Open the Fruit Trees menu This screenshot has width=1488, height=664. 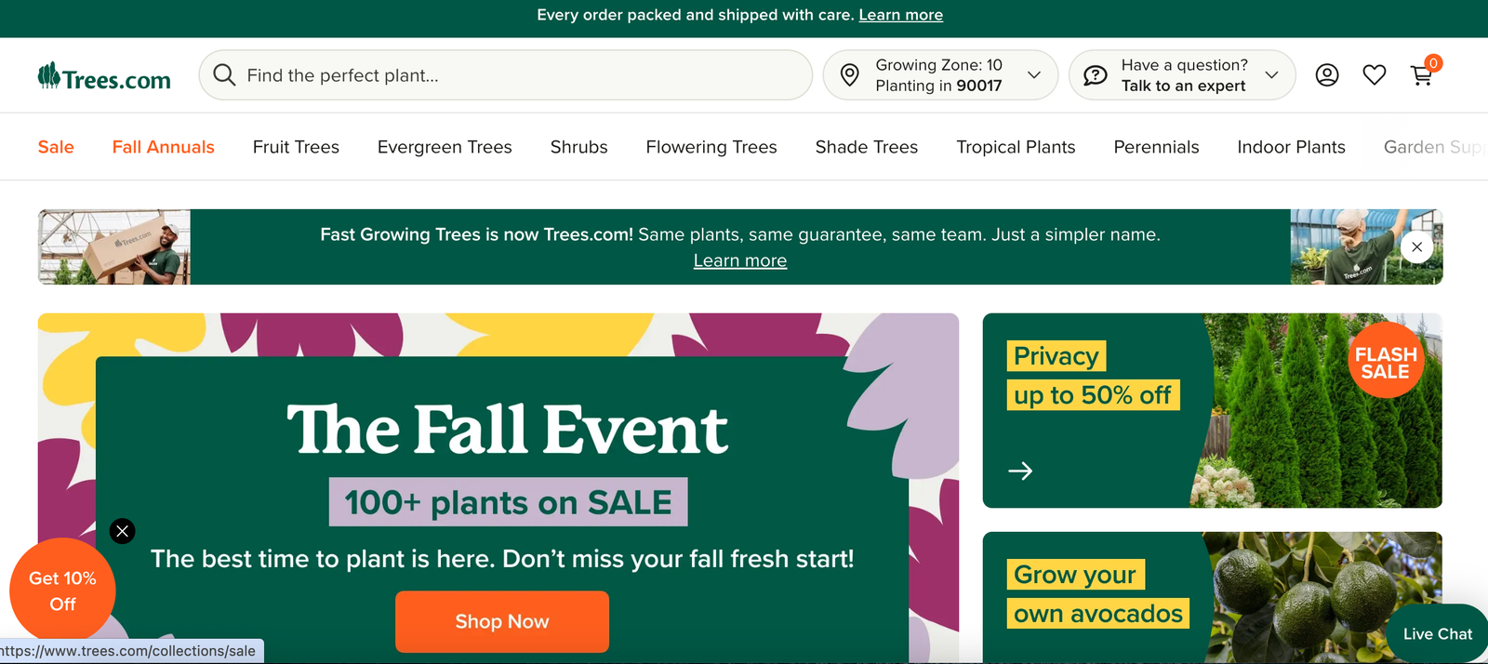pyautogui.click(x=296, y=147)
